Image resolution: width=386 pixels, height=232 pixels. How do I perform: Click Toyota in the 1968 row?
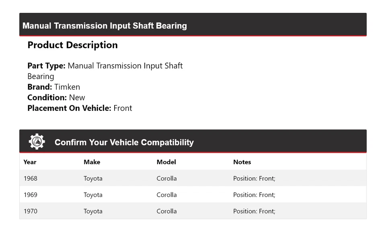(x=93, y=179)
